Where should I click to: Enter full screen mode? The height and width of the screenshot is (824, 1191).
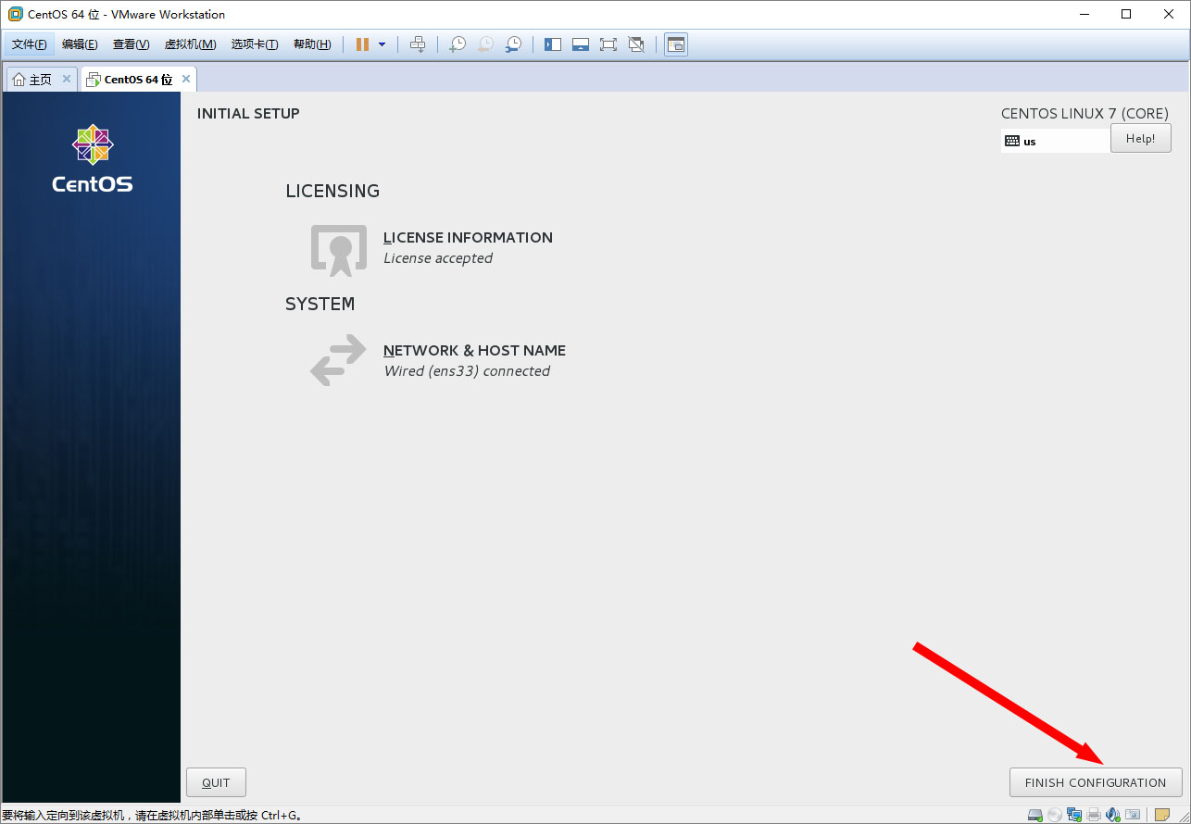tap(608, 44)
